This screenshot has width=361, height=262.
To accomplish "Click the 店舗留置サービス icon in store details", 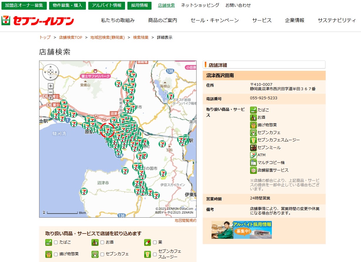I will point(253,170).
